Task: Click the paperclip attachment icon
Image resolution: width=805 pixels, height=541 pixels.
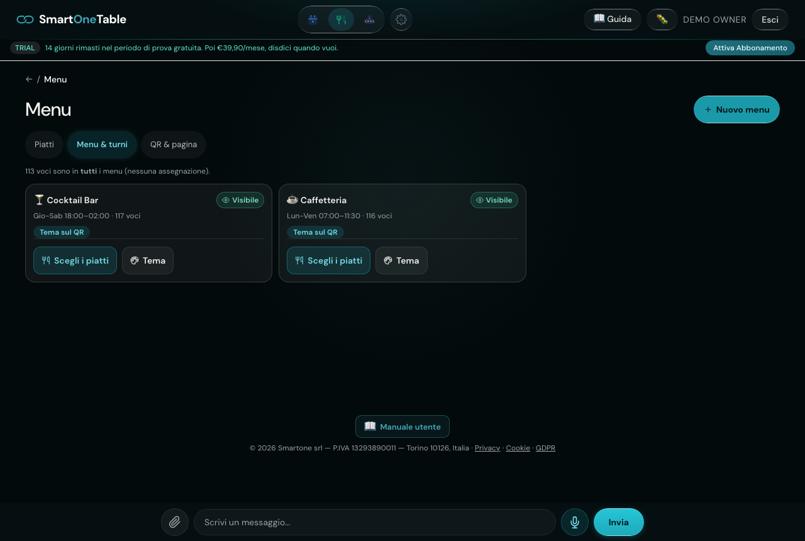Action: (175, 522)
